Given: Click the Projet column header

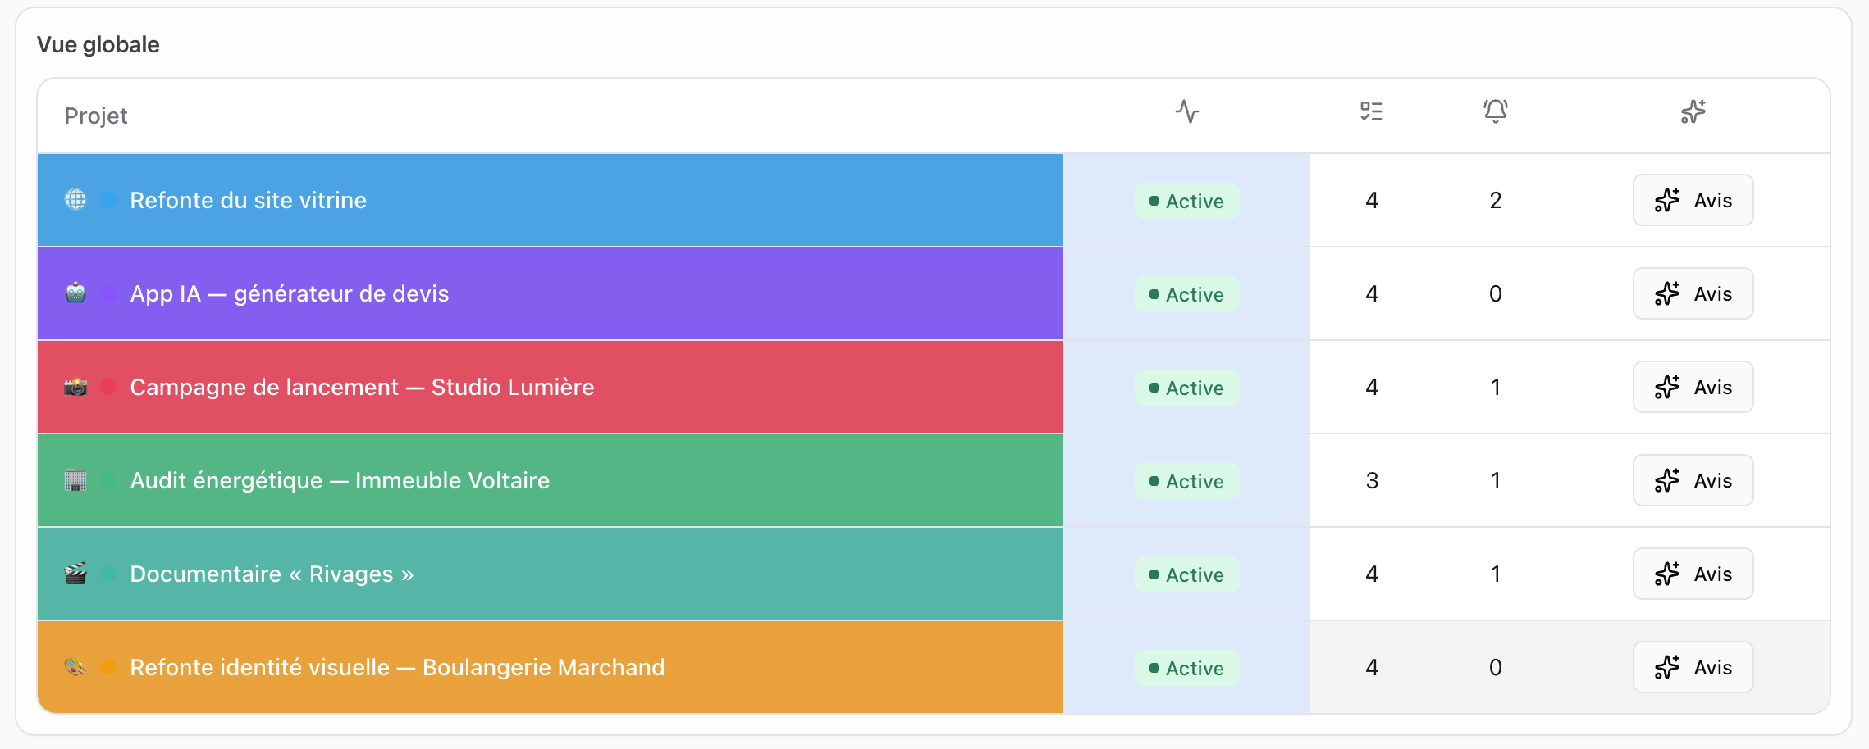Looking at the screenshot, I should tap(96, 116).
